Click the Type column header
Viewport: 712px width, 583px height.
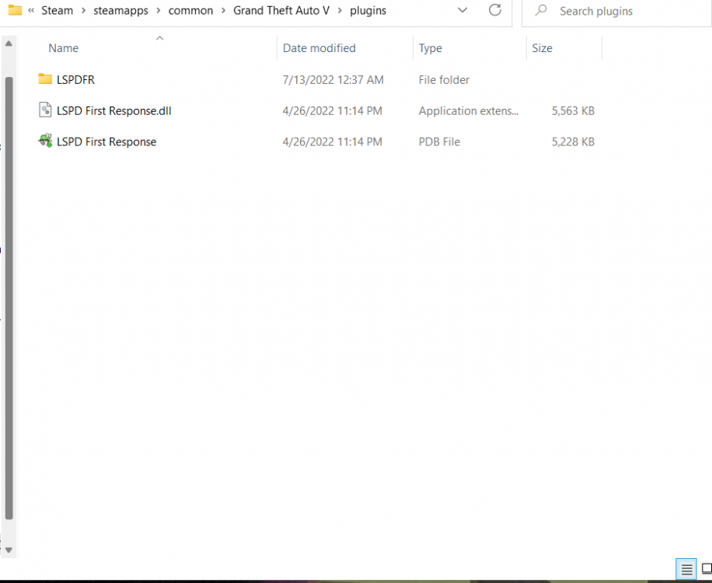[x=430, y=47]
